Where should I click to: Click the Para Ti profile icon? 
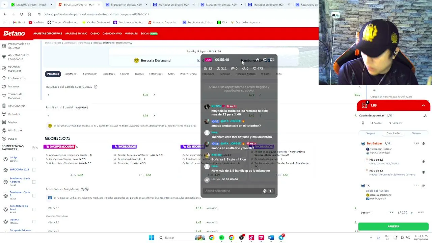tap(4, 138)
